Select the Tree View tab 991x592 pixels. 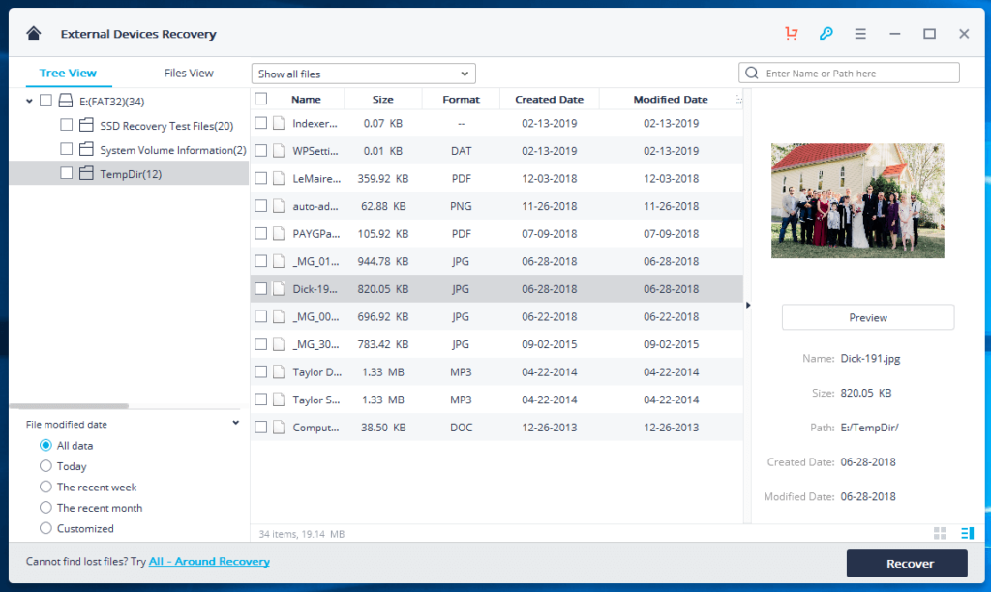(68, 73)
